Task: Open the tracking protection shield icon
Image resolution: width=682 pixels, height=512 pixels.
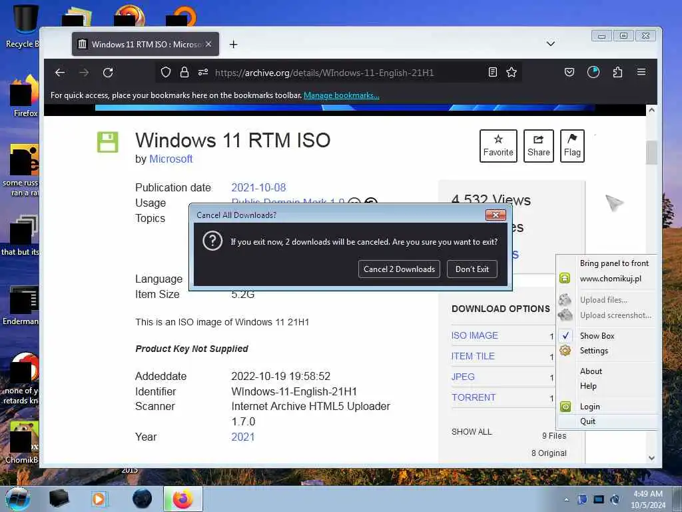Action: (166, 72)
